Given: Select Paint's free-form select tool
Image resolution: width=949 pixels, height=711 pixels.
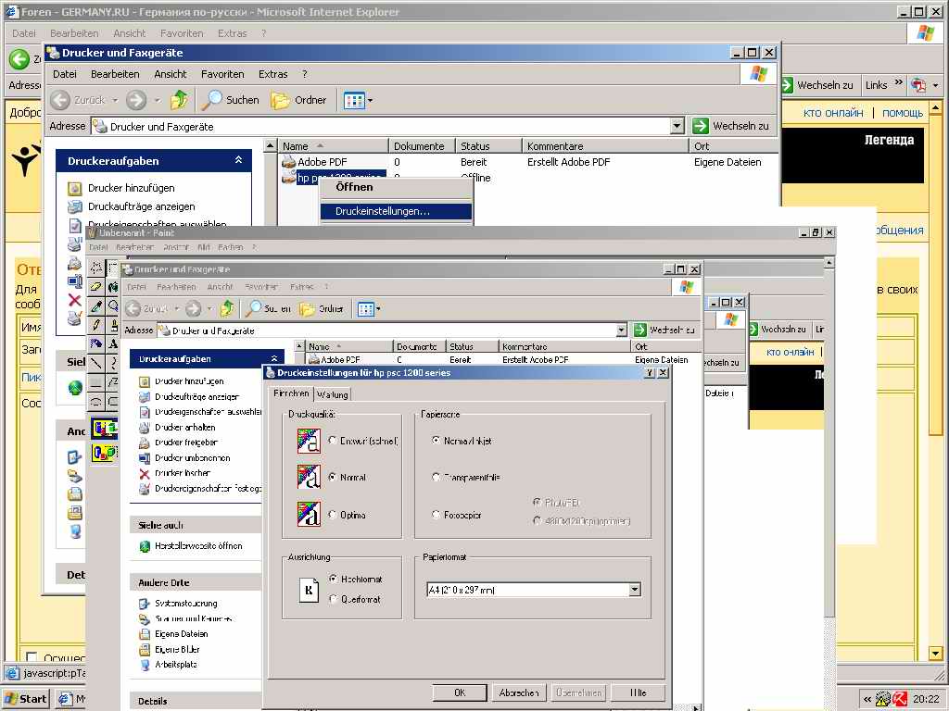Looking at the screenshot, I should click(x=96, y=268).
